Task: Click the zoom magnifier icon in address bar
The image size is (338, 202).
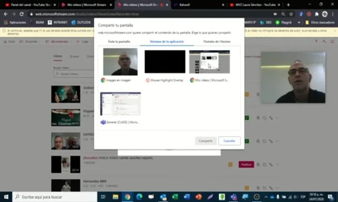Action: pos(283,14)
